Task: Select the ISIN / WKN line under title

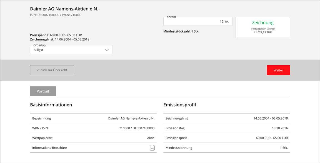Action: [x=56, y=15]
